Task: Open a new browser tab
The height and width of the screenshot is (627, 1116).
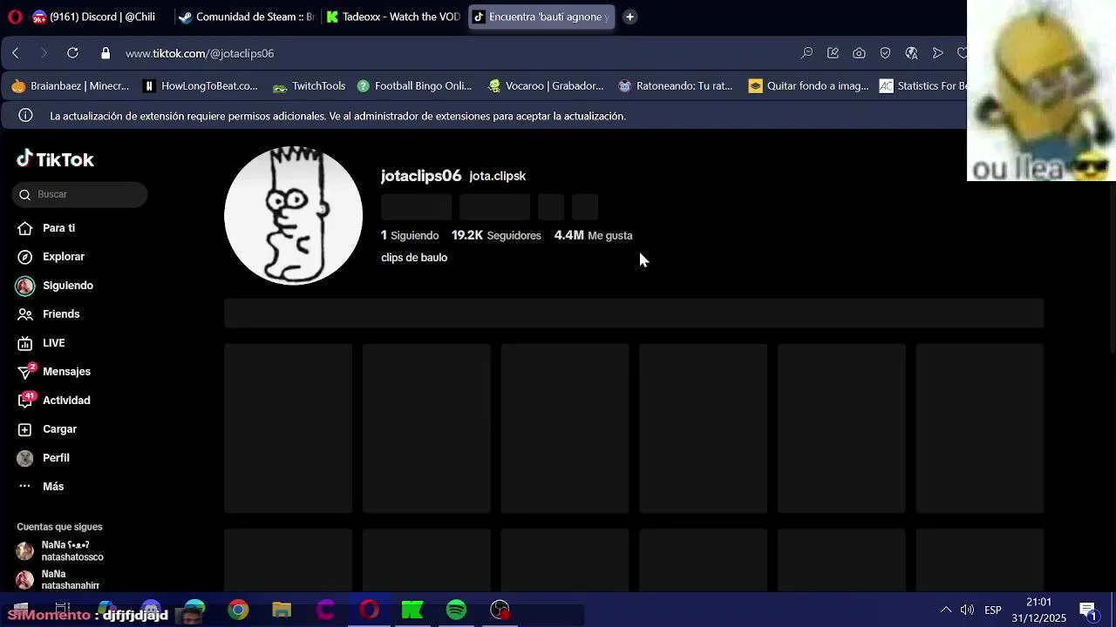Action: pos(629,17)
